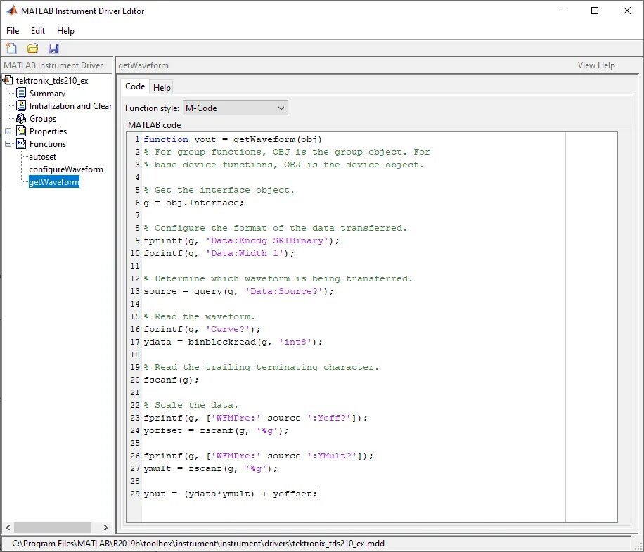Click the getWaveform panel header
The image size is (644, 552).
click(143, 65)
